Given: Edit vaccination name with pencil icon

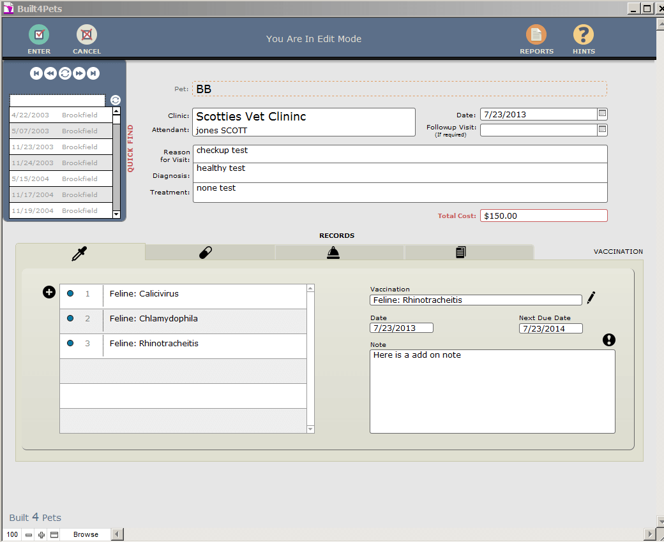Looking at the screenshot, I should 591,298.
